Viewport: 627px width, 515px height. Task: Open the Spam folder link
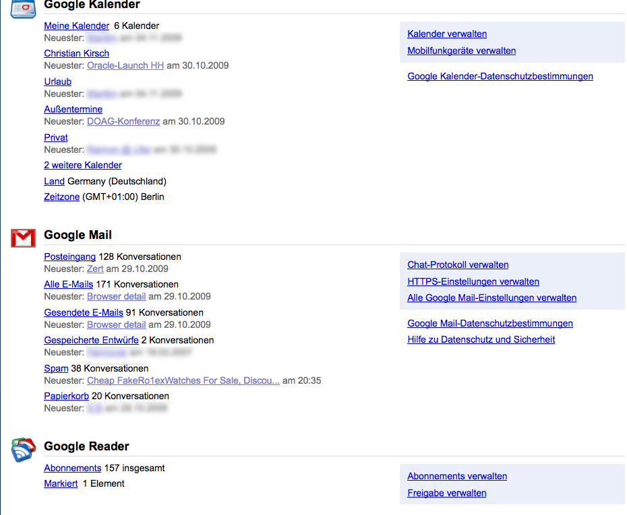pos(56,368)
